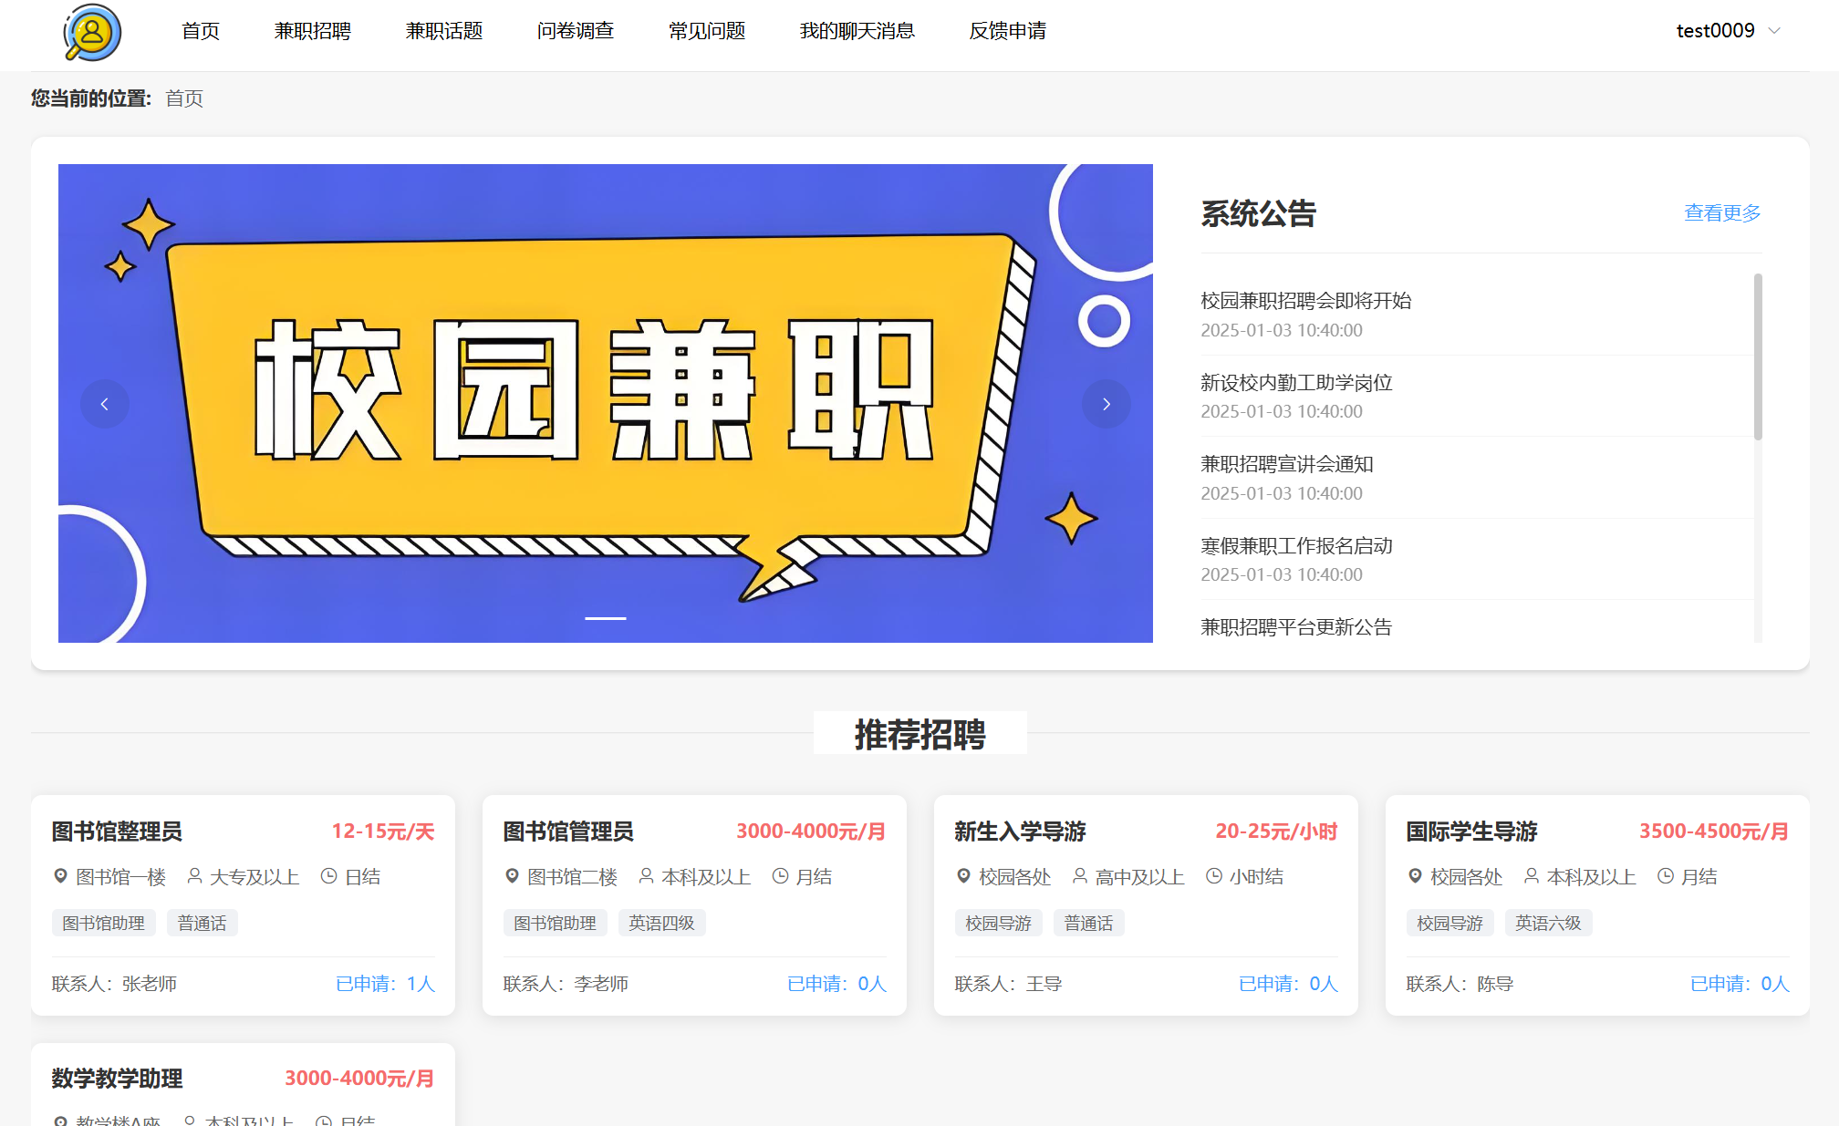Open 图书馆整理员 job title
The image size is (1839, 1126).
click(117, 832)
